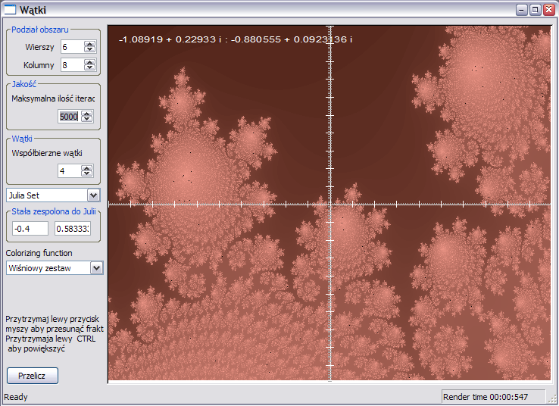Raise maximum iterations with up arrow
The width and height of the screenshot is (559, 406).
[86, 113]
